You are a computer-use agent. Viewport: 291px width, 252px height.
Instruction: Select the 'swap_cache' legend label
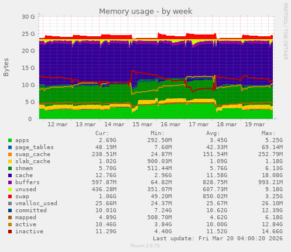pos(33,154)
